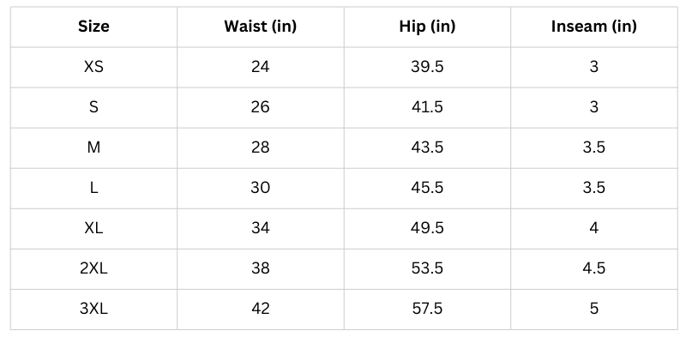Click the hip value 43.5 for size M
This screenshot has width=686, height=343.
(427, 147)
